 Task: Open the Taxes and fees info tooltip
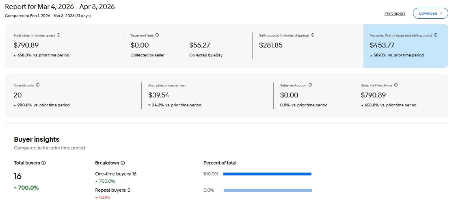tap(157, 35)
